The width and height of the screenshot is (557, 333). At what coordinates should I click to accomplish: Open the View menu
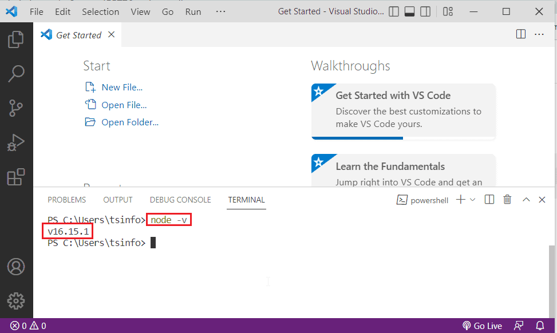pos(140,11)
